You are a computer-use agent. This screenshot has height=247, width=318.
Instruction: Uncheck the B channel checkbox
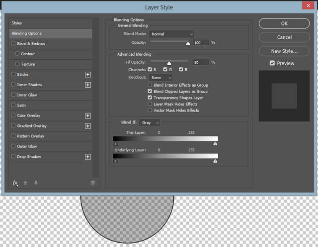point(181,70)
